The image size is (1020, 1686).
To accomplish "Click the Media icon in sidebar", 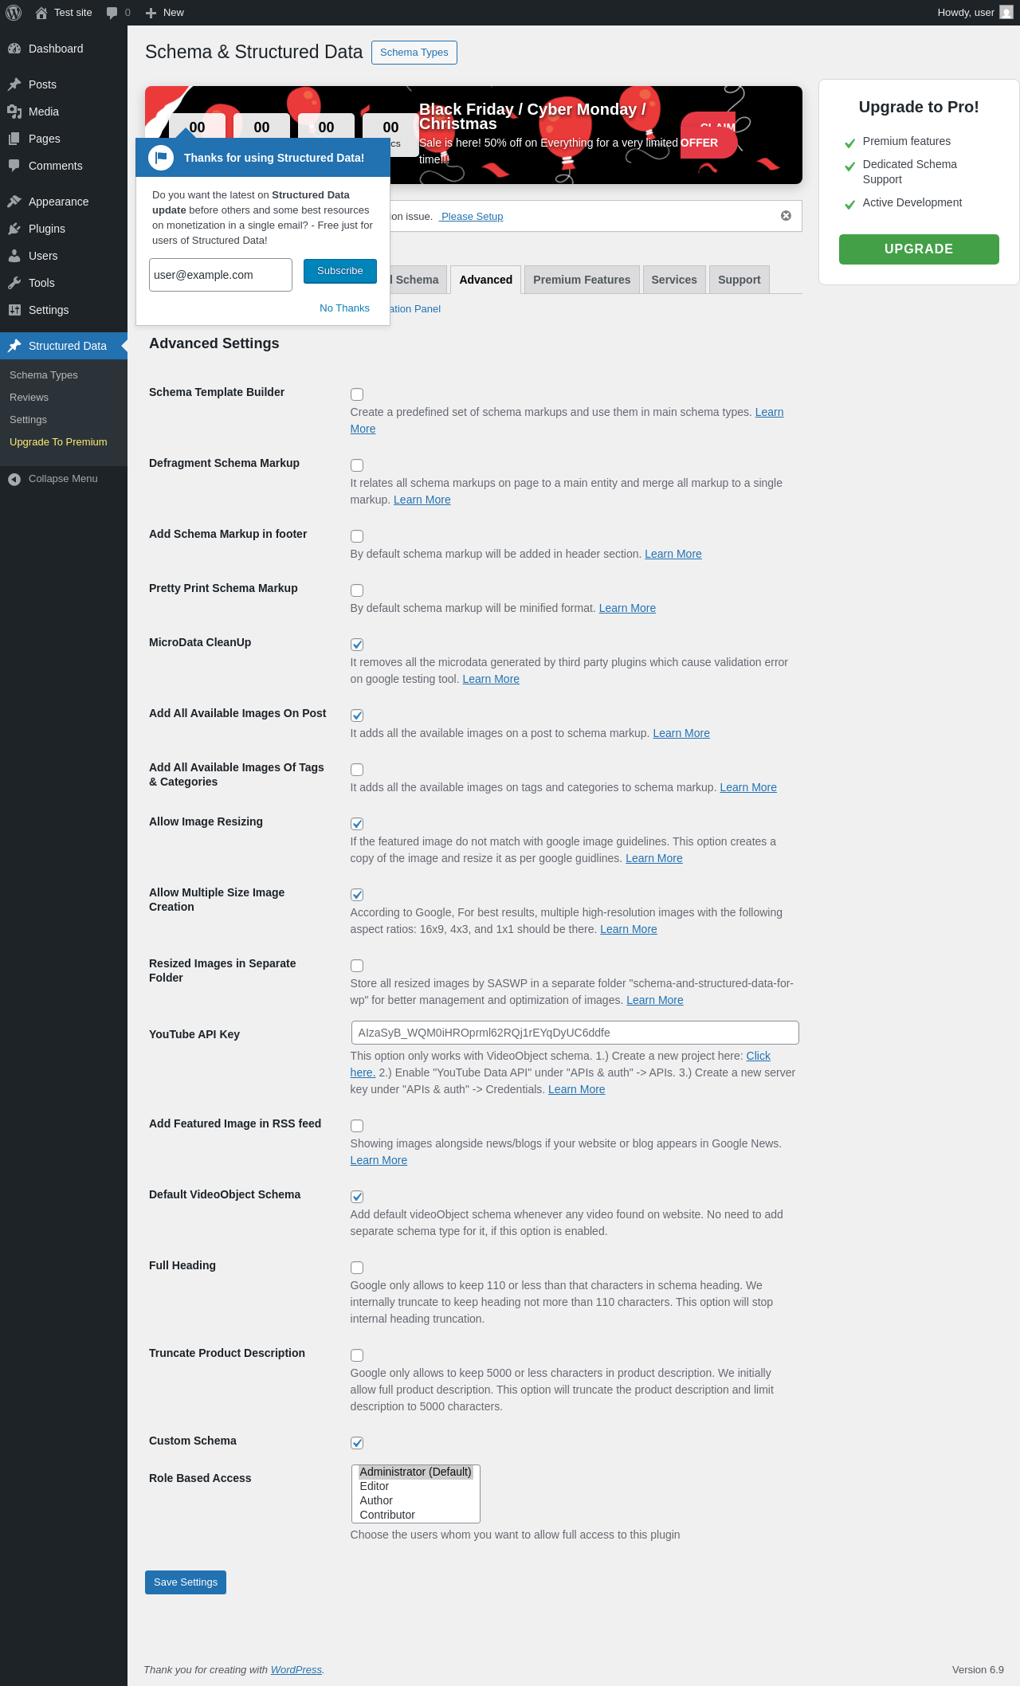I will tap(14, 112).
